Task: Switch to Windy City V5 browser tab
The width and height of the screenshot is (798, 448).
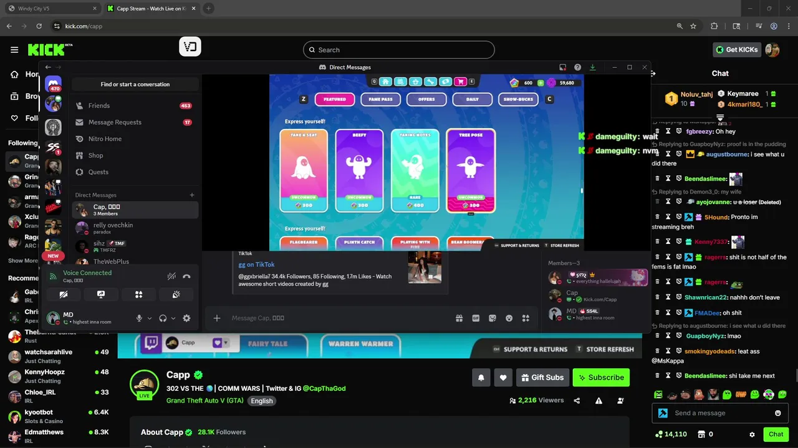Action: 52,9
